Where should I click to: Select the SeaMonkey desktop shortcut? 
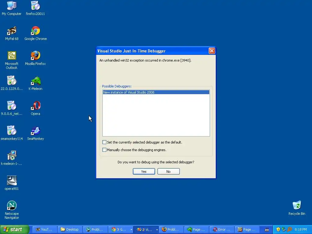(35, 133)
